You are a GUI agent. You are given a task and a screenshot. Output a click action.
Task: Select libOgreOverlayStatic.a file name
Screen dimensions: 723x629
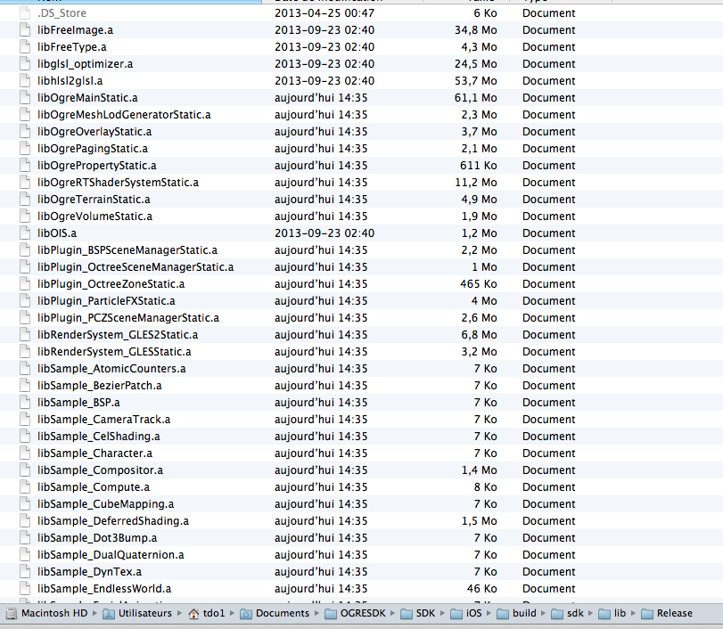[x=94, y=132]
